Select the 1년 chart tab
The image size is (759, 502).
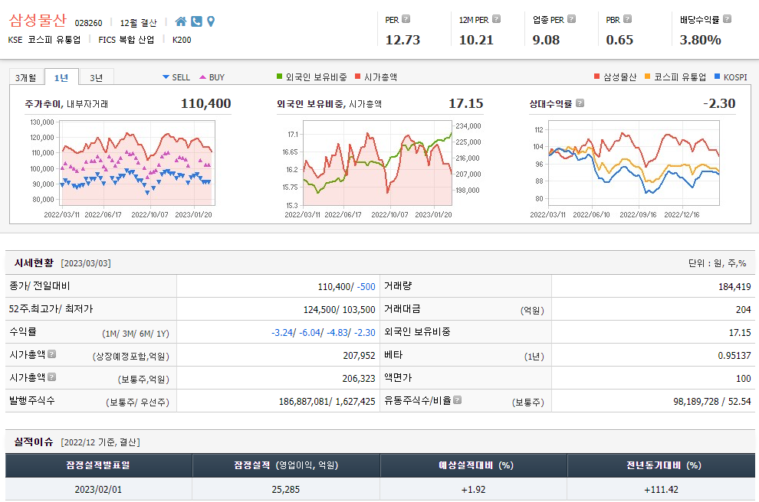[x=61, y=78]
